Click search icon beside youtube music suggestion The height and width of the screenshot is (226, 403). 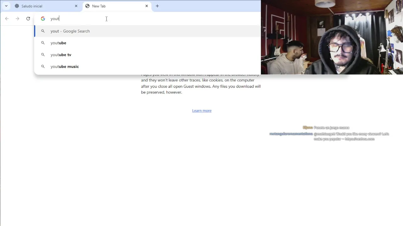coord(43,67)
